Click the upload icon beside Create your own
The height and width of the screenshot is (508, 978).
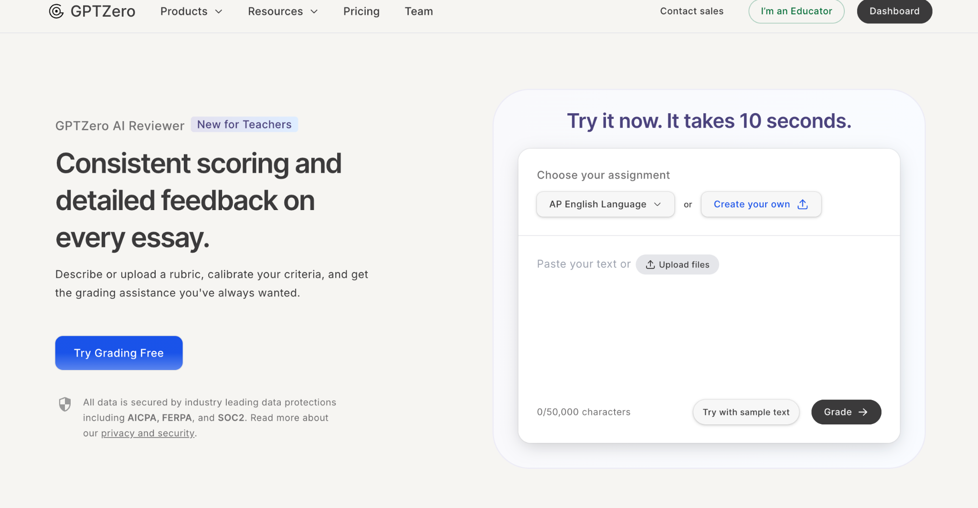pyautogui.click(x=803, y=204)
